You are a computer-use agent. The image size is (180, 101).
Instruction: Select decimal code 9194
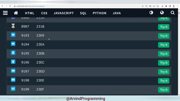(x=25, y=44)
